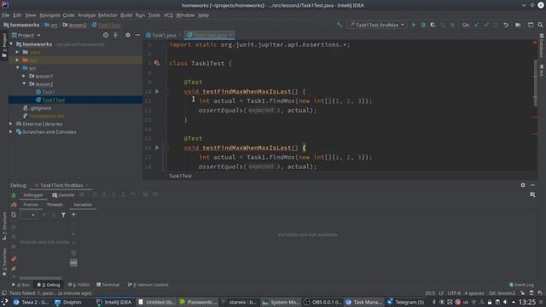546x307 pixels.
Task: Click the gutter run arrow at line 16
Action: 157,148
